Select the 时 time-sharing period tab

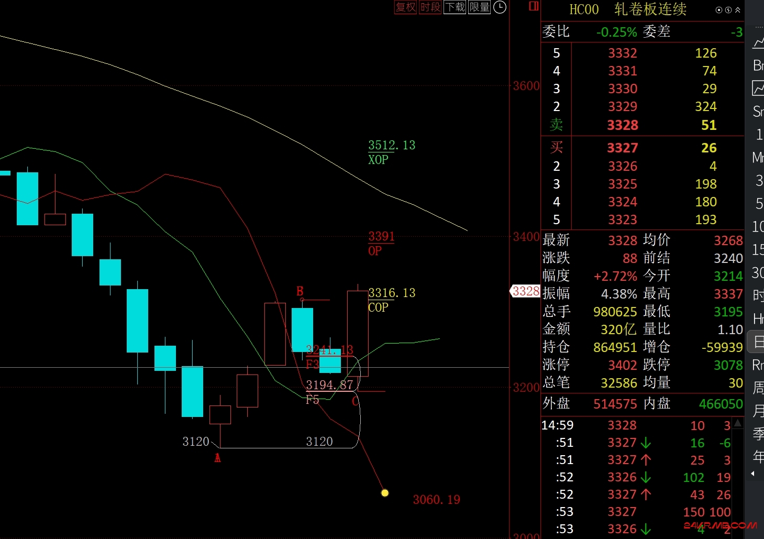pyautogui.click(x=758, y=296)
